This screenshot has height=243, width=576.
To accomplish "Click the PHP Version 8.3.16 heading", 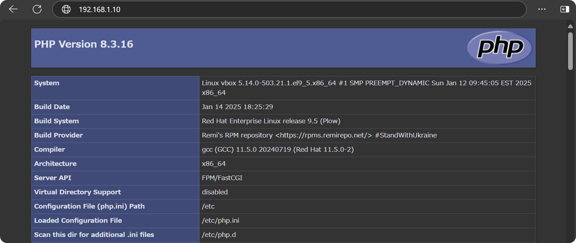I will coord(84,44).
